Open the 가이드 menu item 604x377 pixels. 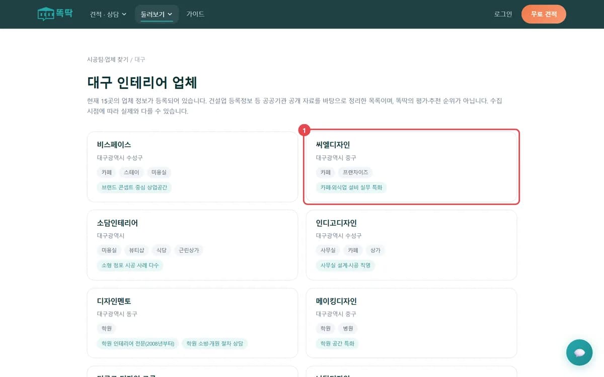195,14
